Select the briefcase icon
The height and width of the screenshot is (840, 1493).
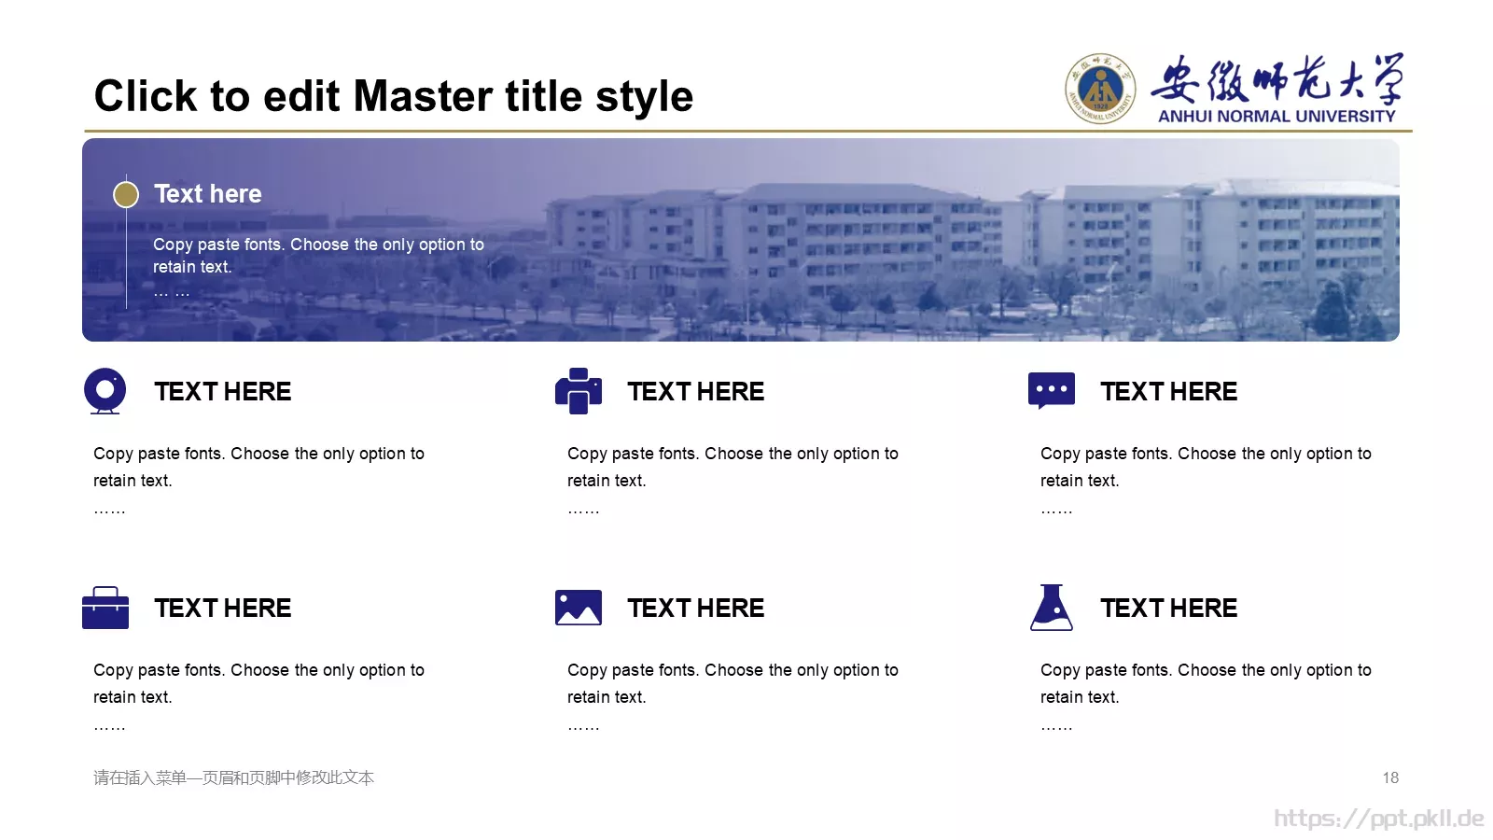tap(105, 608)
